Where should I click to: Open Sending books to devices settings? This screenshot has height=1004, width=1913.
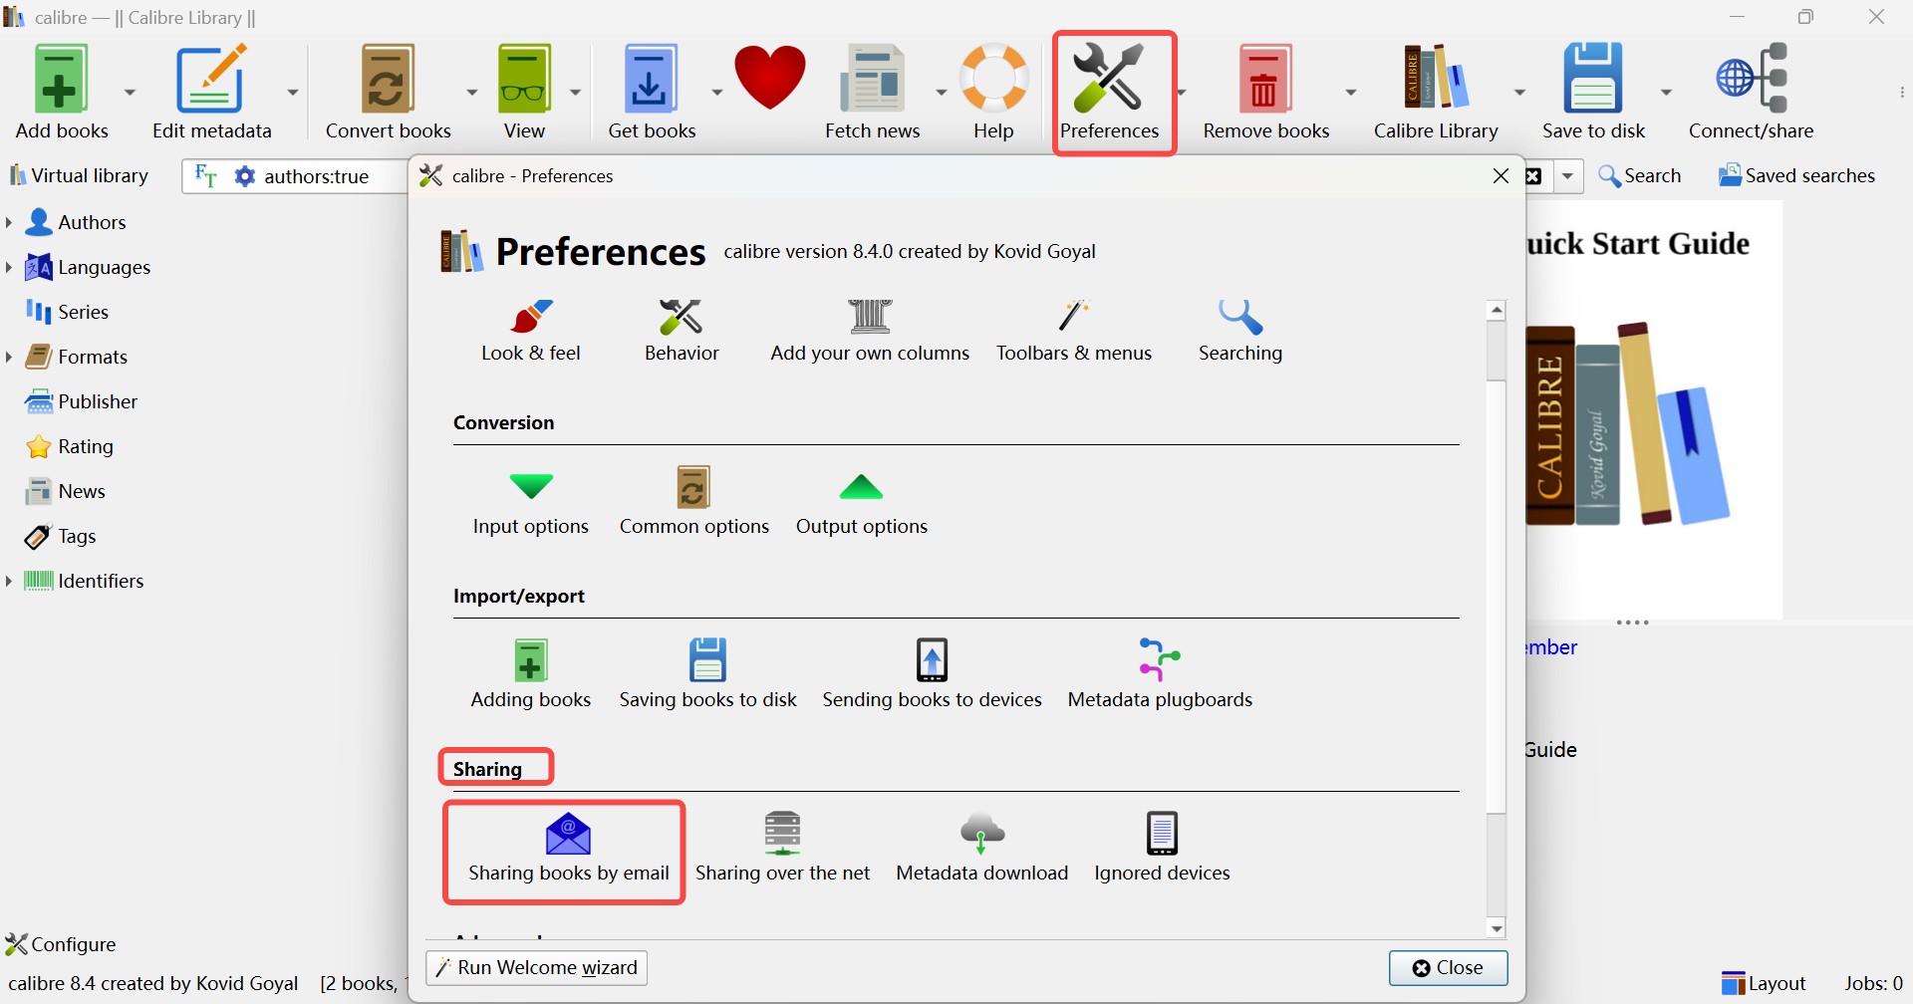coord(933,674)
